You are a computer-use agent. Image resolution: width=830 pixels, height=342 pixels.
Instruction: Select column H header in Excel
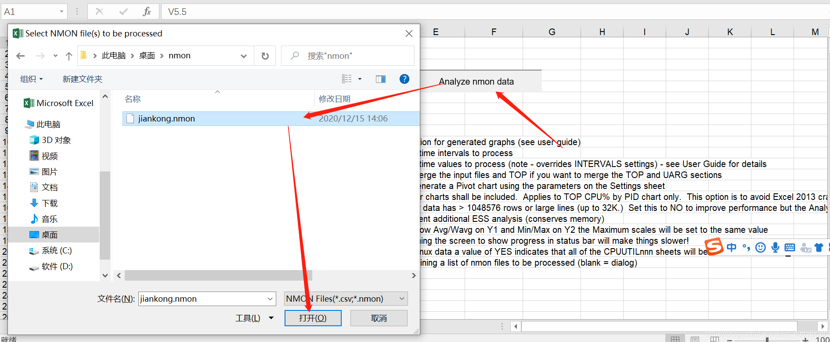[x=602, y=32]
